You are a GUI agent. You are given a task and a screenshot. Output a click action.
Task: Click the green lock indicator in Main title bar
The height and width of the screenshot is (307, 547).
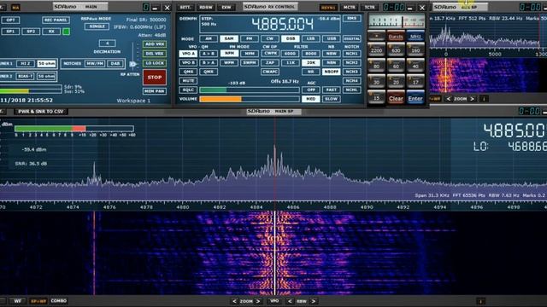[146, 7]
